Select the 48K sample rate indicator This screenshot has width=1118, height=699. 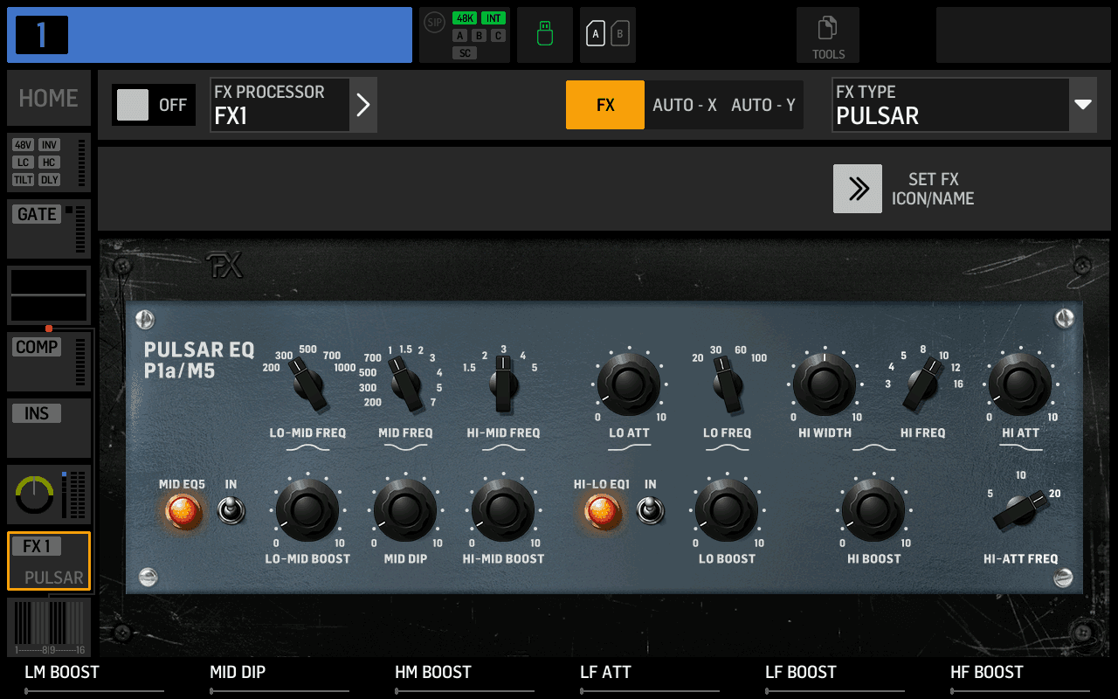click(465, 17)
